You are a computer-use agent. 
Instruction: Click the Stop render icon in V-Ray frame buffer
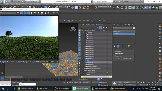[54, 13]
